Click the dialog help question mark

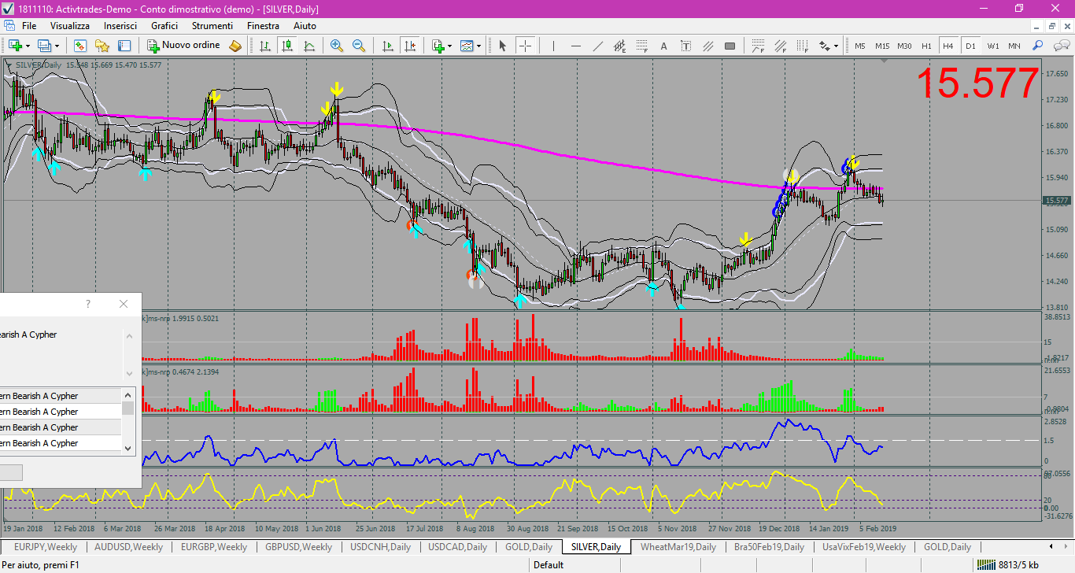[88, 304]
